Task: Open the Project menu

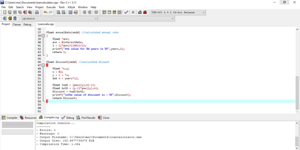Action: pyautogui.click(x=39, y=7)
